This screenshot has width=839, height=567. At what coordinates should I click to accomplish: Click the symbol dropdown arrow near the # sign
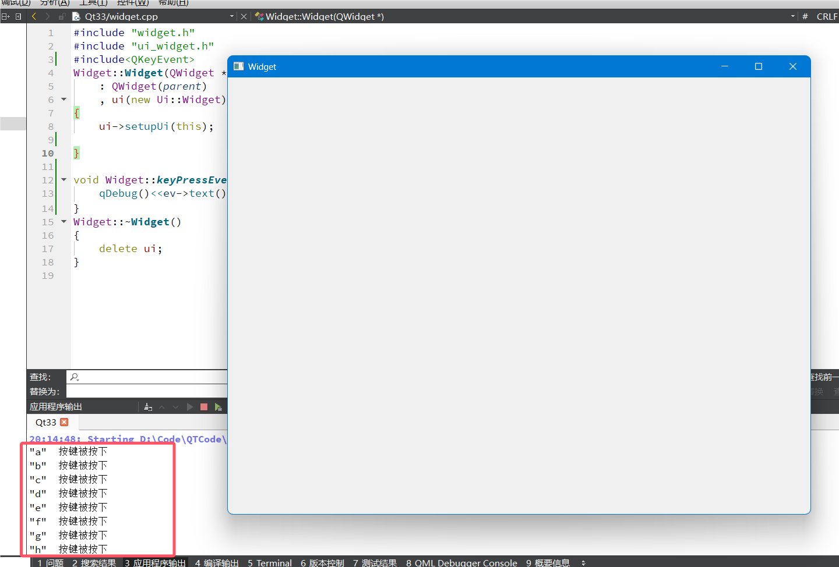793,16
